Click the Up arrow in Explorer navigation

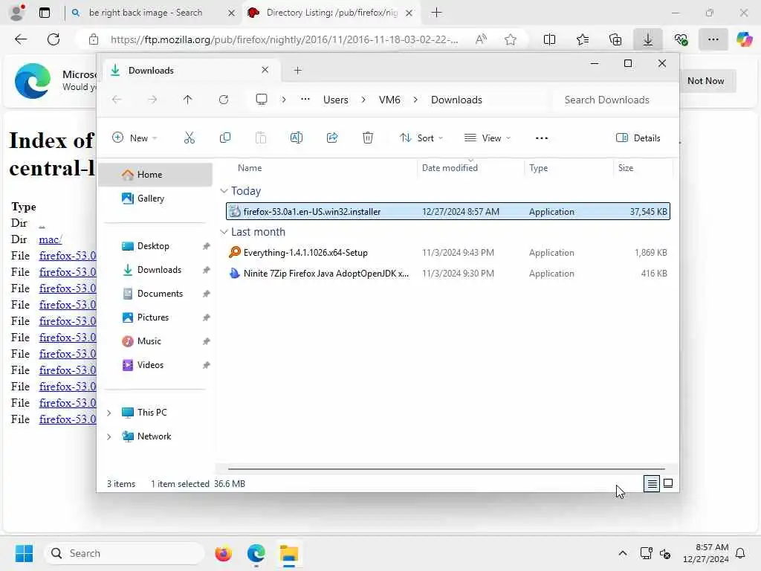[188, 100]
